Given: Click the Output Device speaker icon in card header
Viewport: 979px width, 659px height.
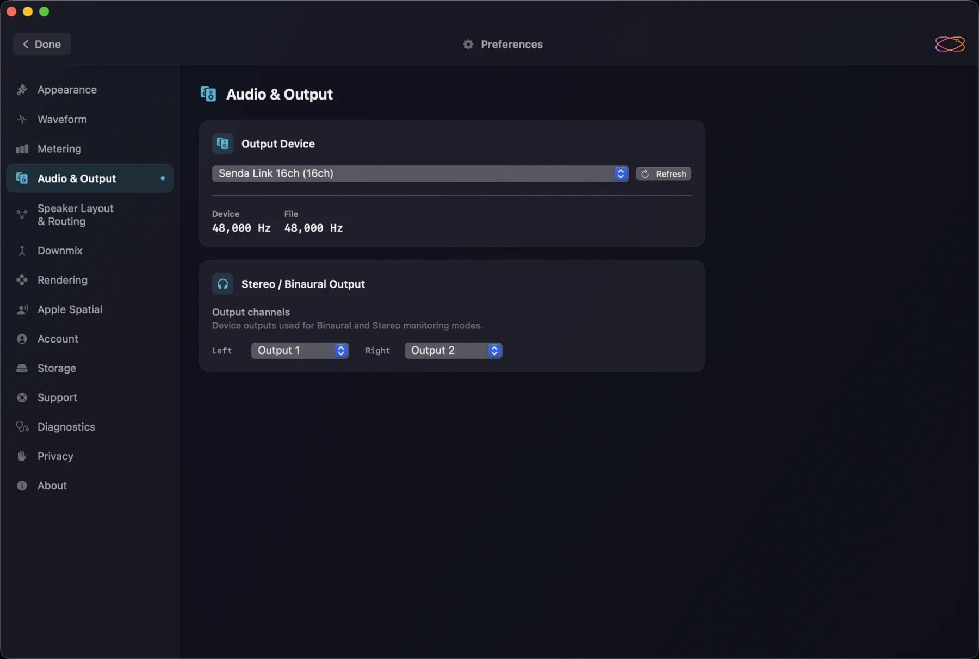Looking at the screenshot, I should pos(222,144).
